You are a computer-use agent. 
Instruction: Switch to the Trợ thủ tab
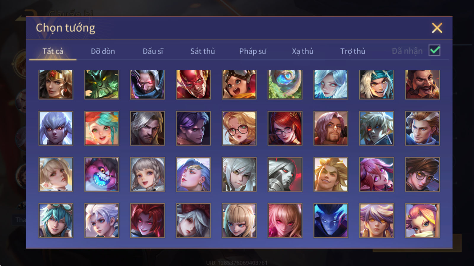353,51
